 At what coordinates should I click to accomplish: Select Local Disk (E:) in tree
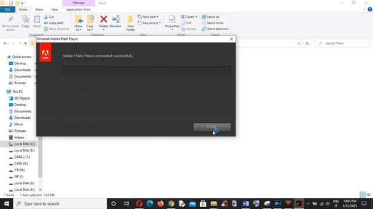[x=22, y=150]
